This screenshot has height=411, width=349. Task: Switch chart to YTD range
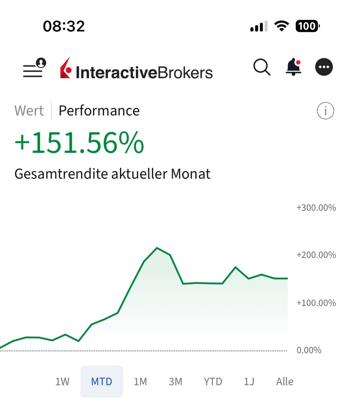pos(213,381)
